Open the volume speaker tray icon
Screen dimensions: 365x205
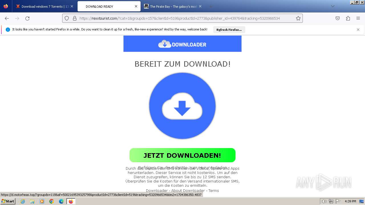click(324, 201)
